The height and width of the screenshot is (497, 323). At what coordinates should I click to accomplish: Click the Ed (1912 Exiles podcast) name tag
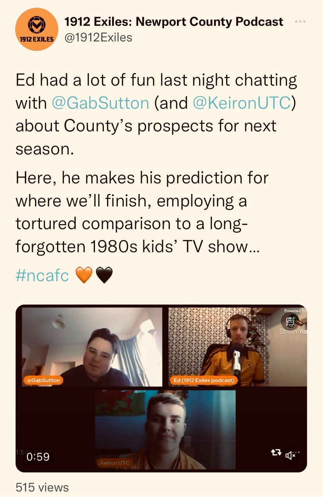pyautogui.click(x=203, y=380)
